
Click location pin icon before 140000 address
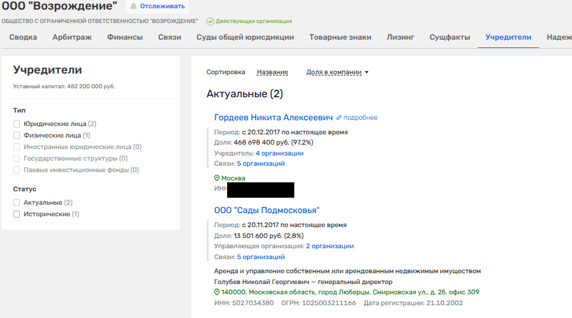click(217, 292)
